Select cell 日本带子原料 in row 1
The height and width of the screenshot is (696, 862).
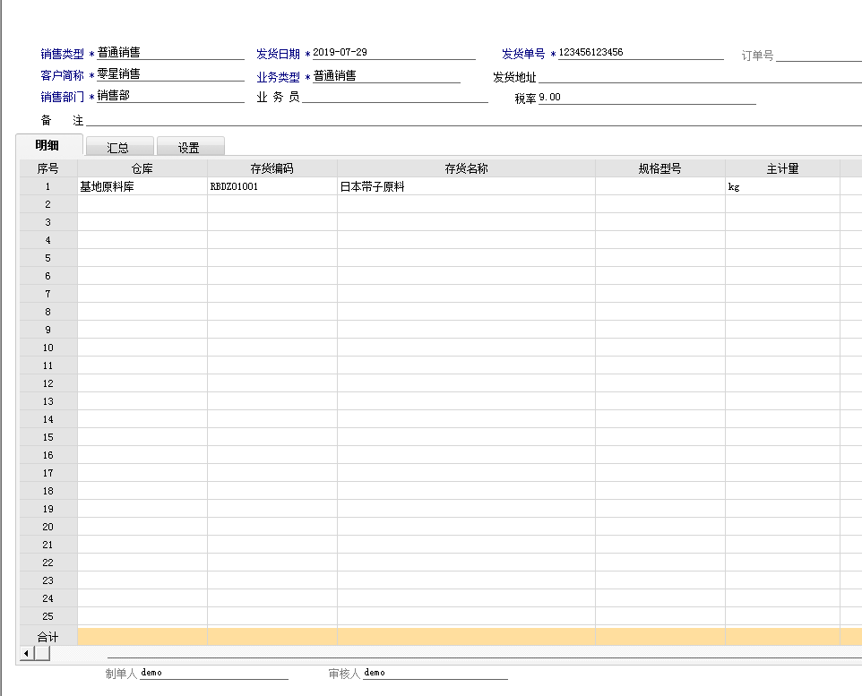point(466,186)
